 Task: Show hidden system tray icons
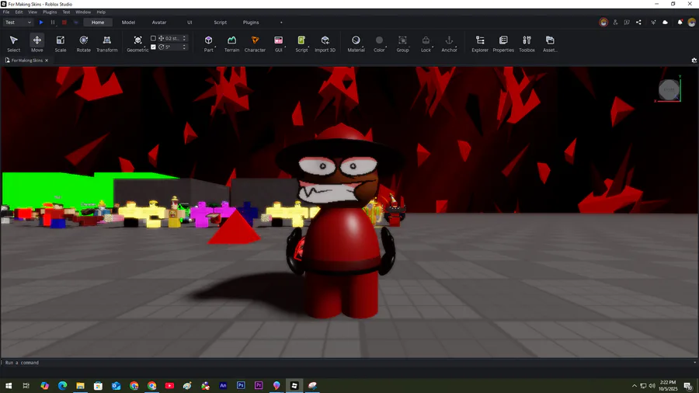point(634,386)
